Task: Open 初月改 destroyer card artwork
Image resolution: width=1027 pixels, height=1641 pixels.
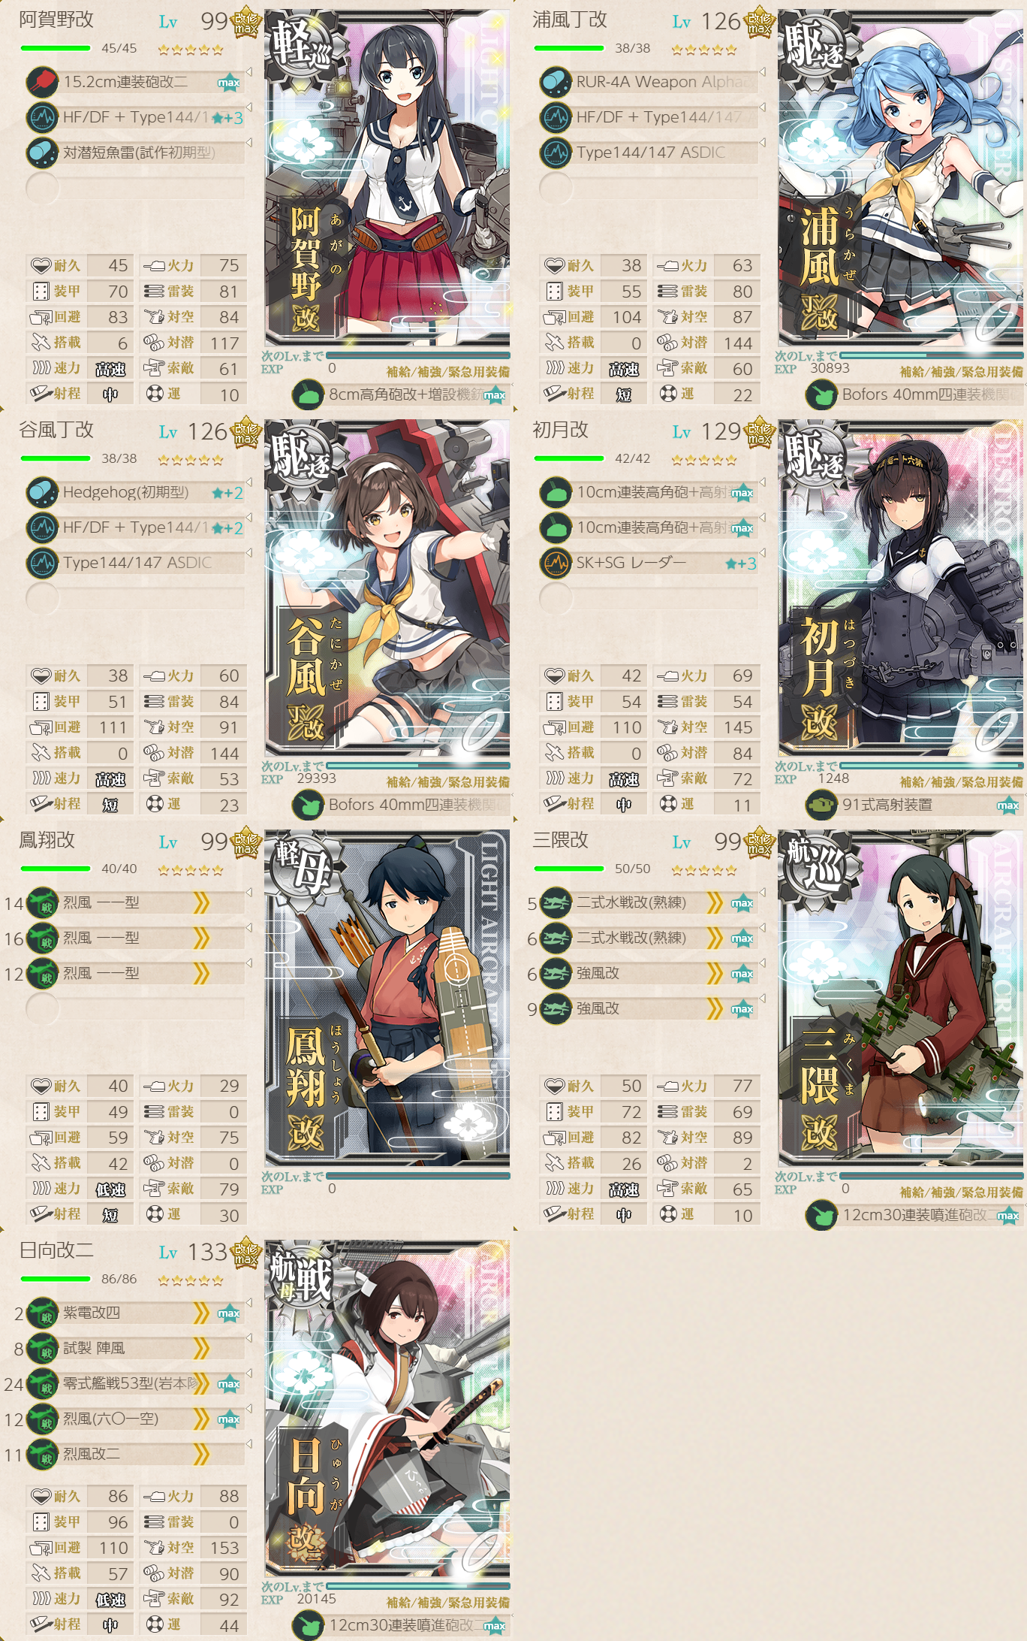Action: point(901,588)
